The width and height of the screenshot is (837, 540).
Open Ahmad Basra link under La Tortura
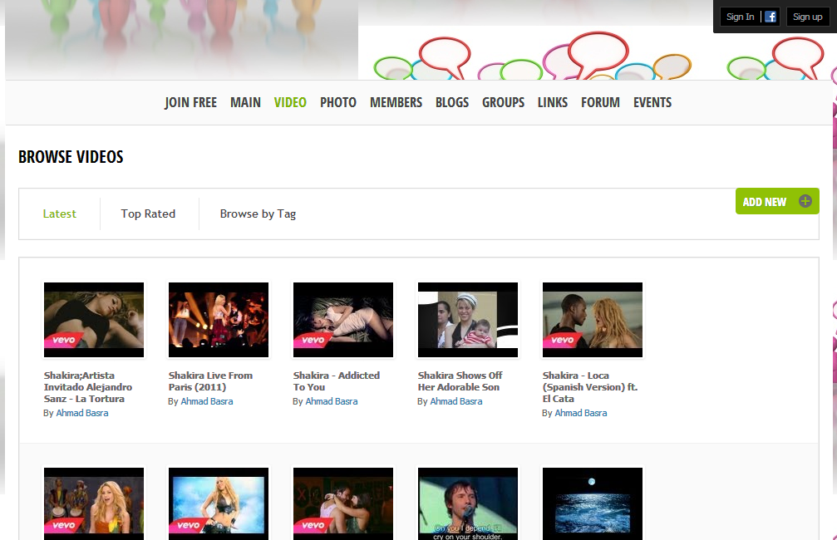pyautogui.click(x=82, y=413)
